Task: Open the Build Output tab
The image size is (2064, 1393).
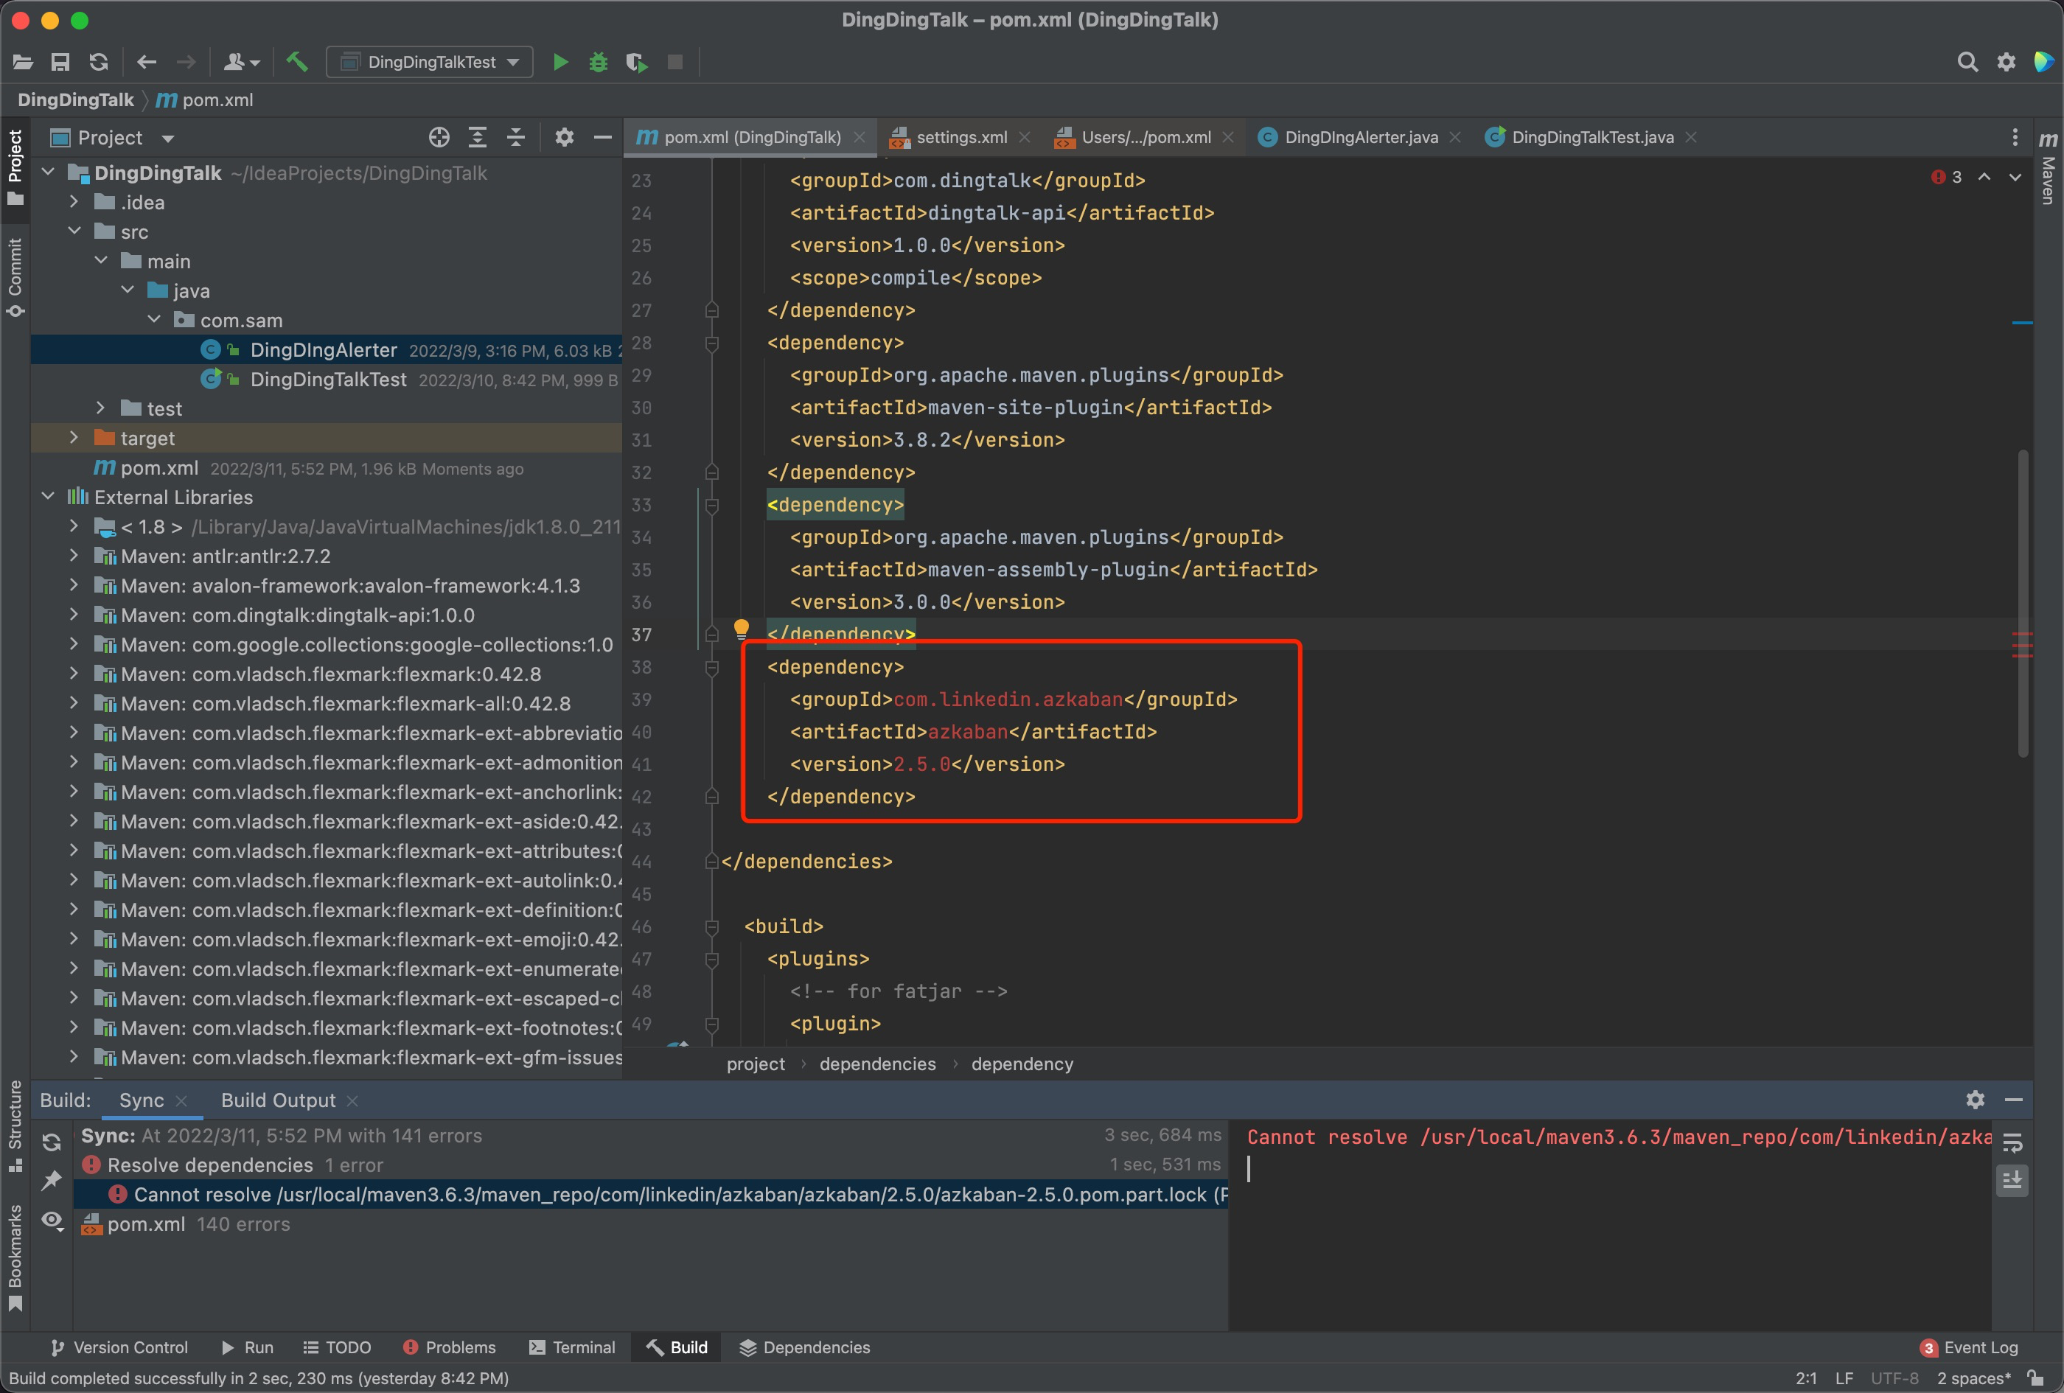Action: pyautogui.click(x=278, y=1100)
